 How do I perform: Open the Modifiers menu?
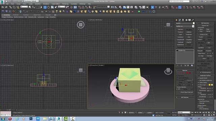coord(38,4)
